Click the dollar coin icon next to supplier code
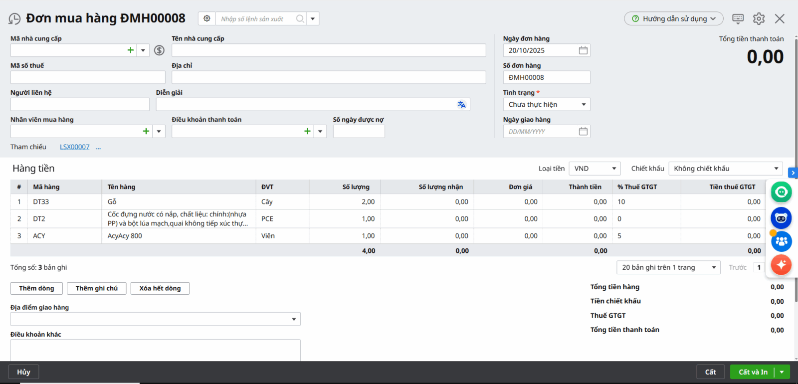 point(159,50)
